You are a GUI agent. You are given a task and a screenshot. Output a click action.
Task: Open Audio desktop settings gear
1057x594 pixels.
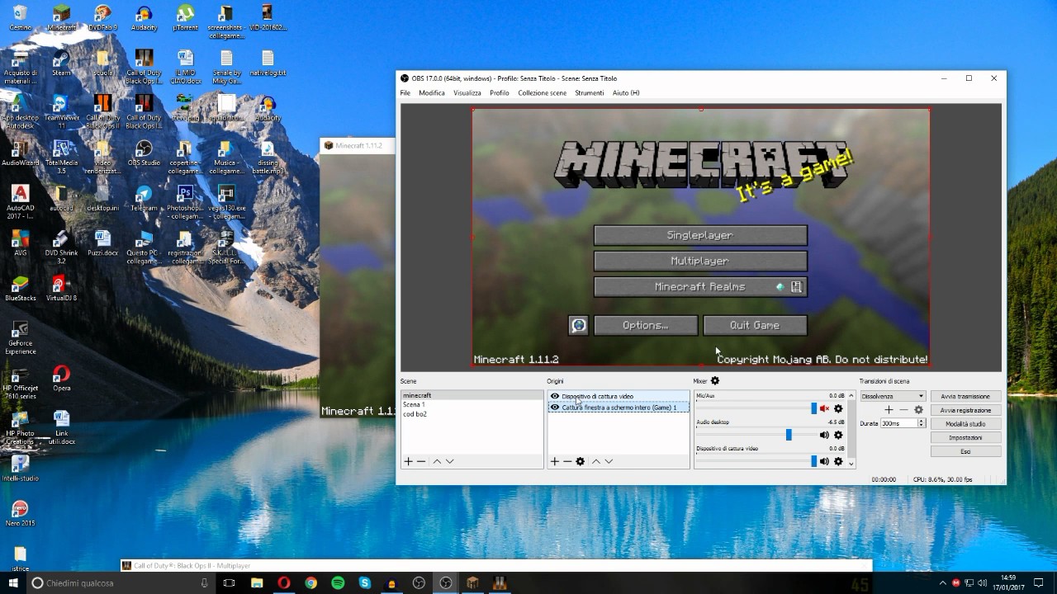point(838,435)
